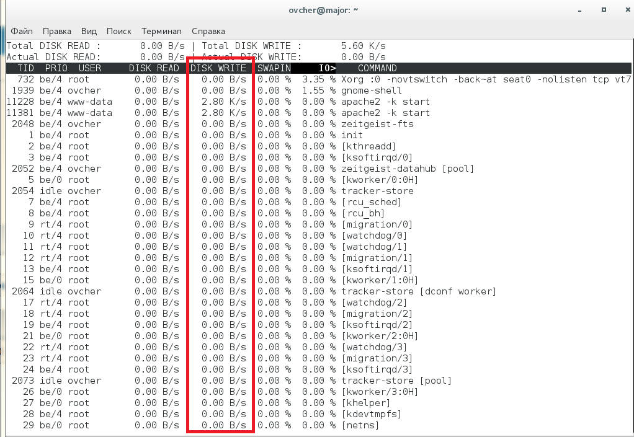Select the [kthreadd] process row

[319, 147]
